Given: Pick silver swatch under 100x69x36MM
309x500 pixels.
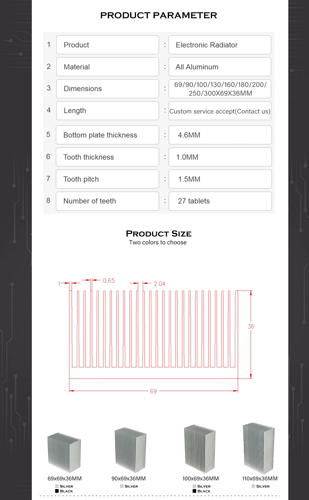Looking at the screenshot, I should click(194, 486).
